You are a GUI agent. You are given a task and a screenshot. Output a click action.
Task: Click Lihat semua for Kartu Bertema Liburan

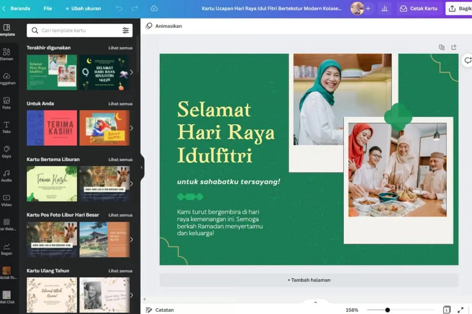point(120,160)
